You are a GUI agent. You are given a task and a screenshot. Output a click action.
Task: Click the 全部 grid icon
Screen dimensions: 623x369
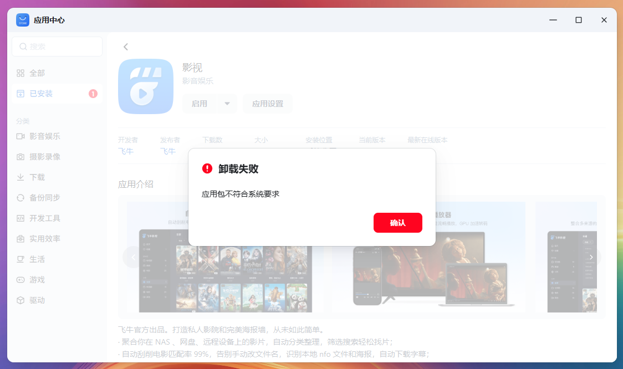pyautogui.click(x=21, y=73)
